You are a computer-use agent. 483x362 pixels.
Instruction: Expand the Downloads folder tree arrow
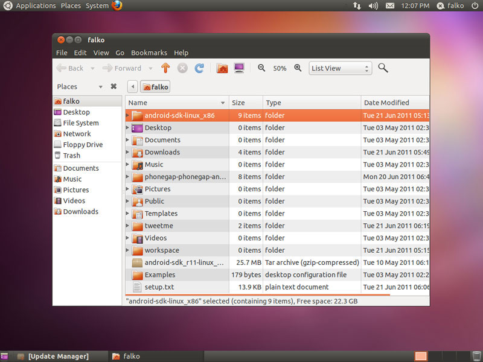point(127,153)
